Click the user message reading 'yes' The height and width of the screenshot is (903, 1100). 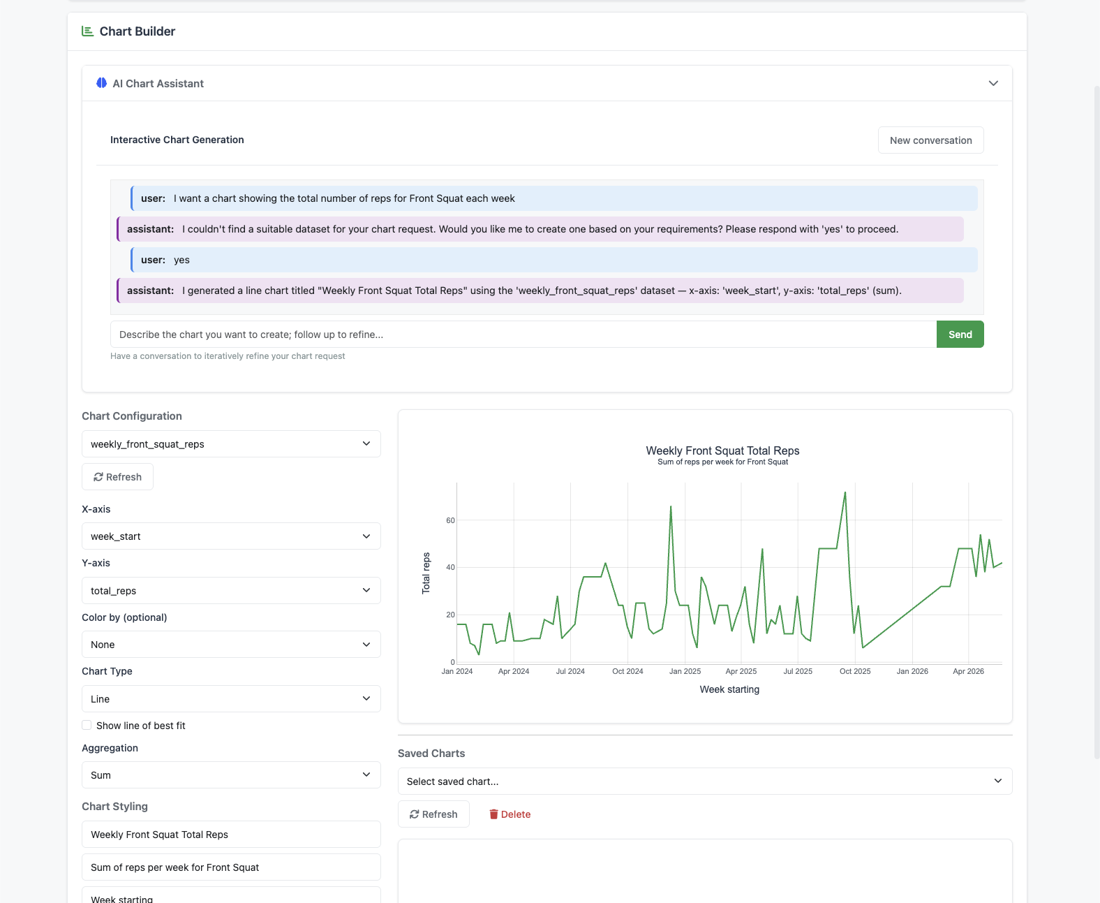coord(554,260)
